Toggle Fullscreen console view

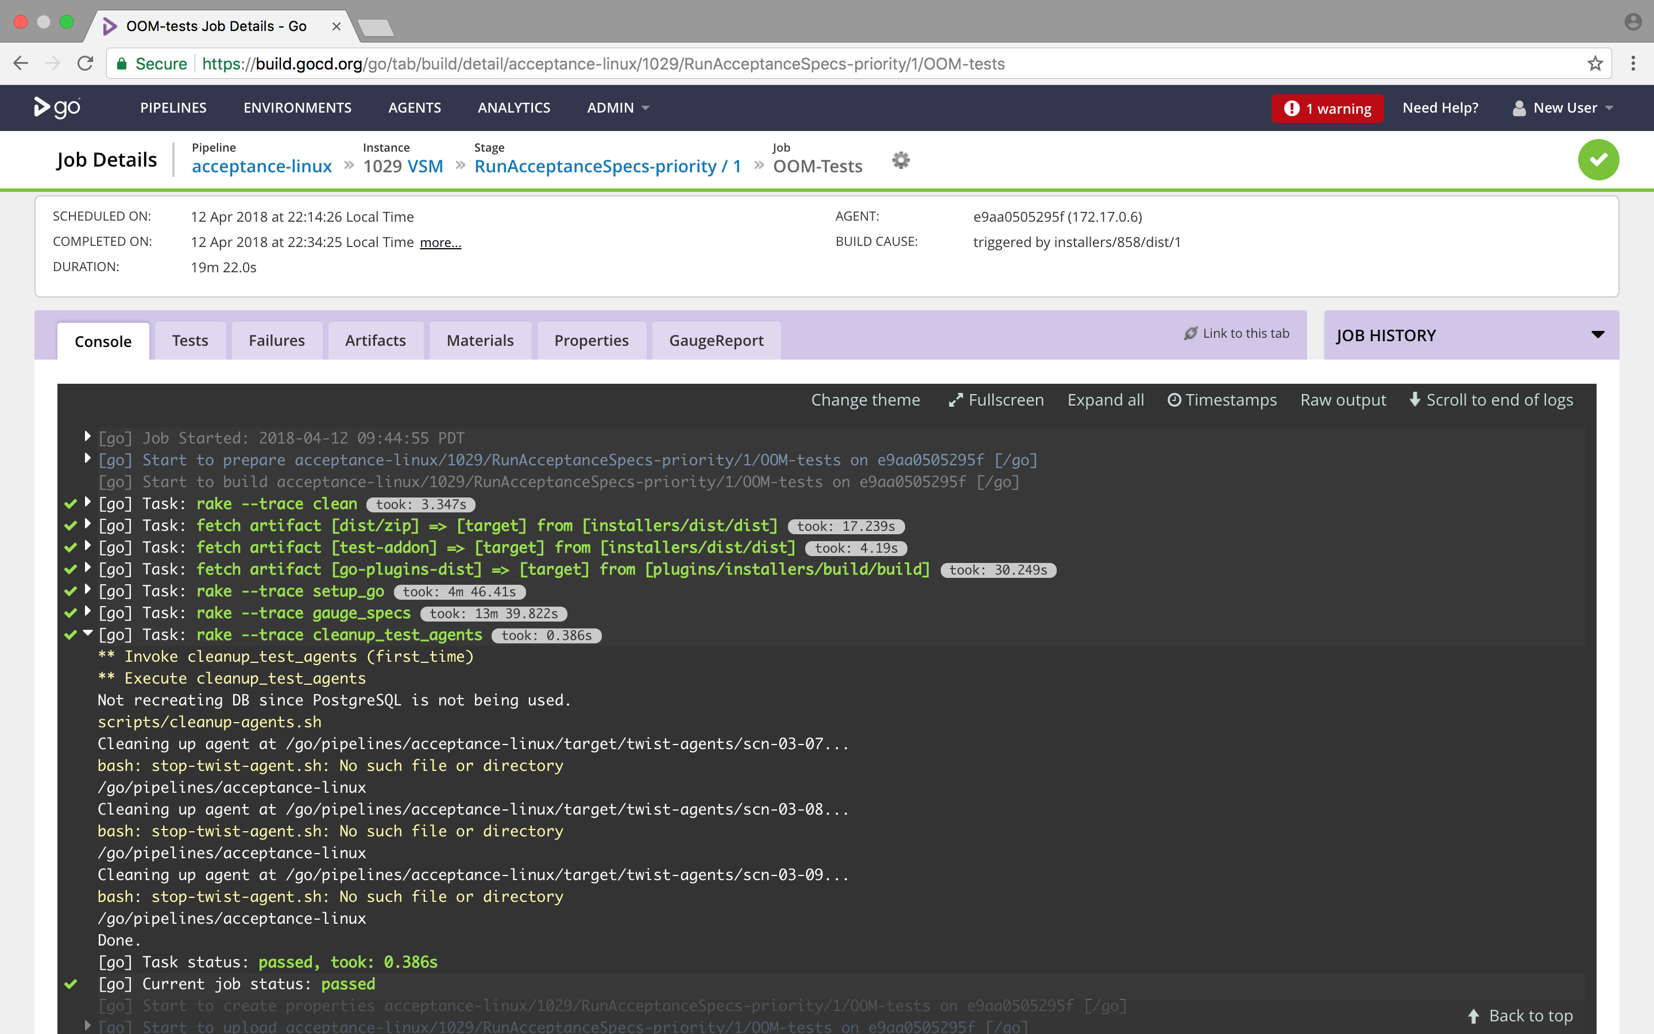point(996,400)
